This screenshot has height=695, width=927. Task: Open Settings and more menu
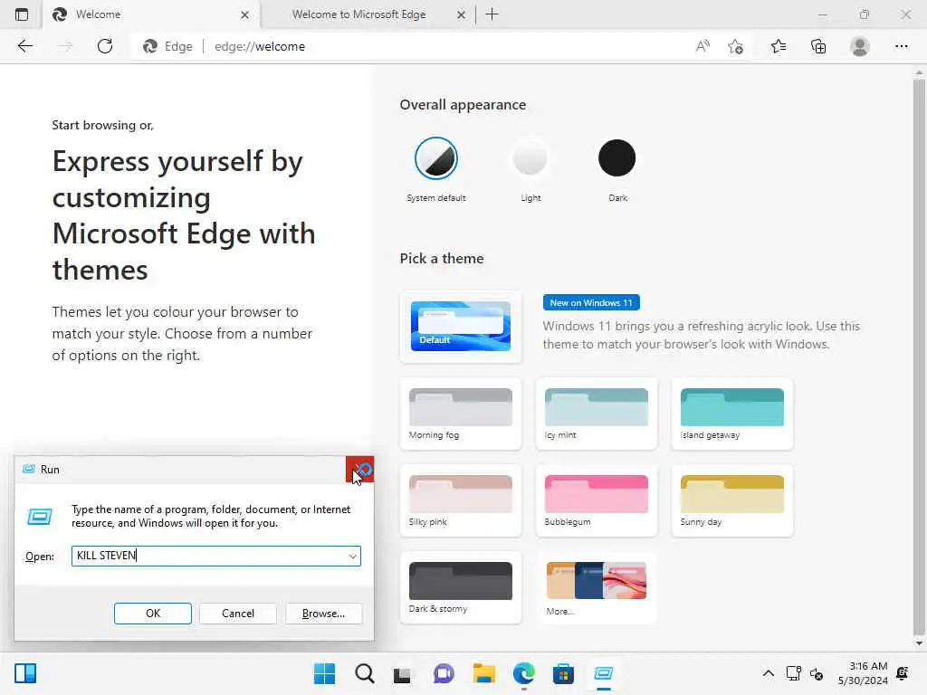click(901, 46)
